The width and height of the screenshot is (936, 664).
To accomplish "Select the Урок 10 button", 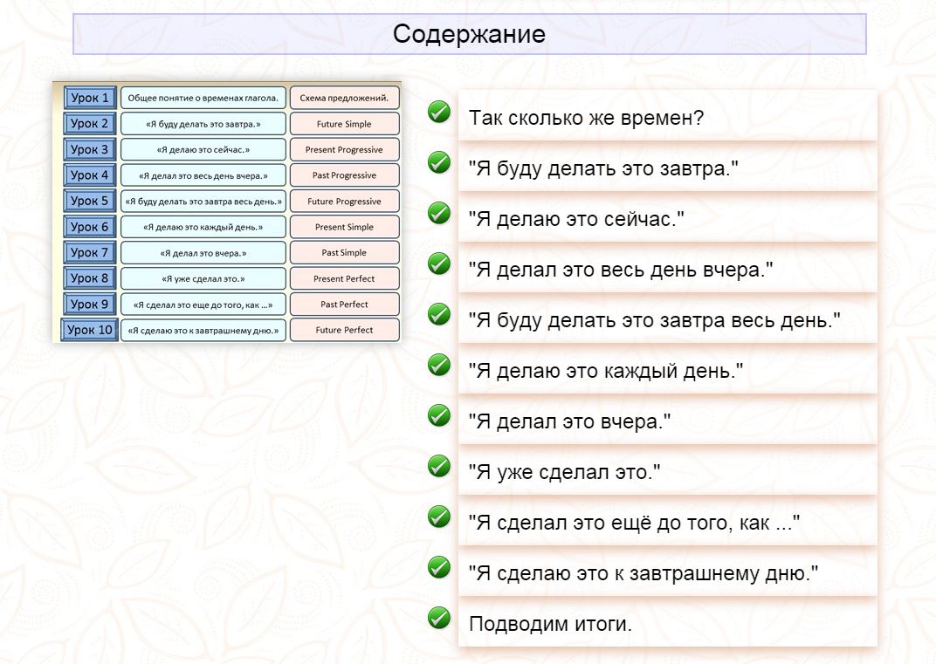I will click(x=90, y=330).
